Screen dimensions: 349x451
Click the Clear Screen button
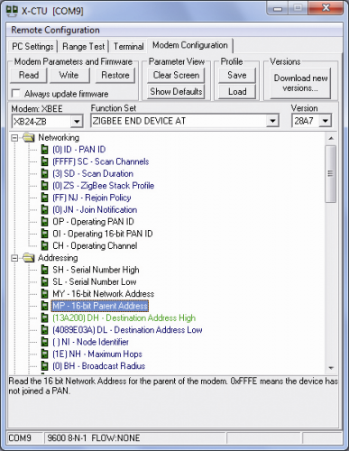click(x=176, y=75)
